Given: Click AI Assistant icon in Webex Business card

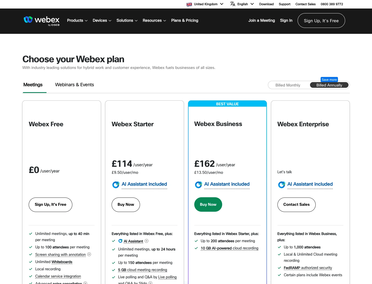Looking at the screenshot, I should click(x=198, y=185).
